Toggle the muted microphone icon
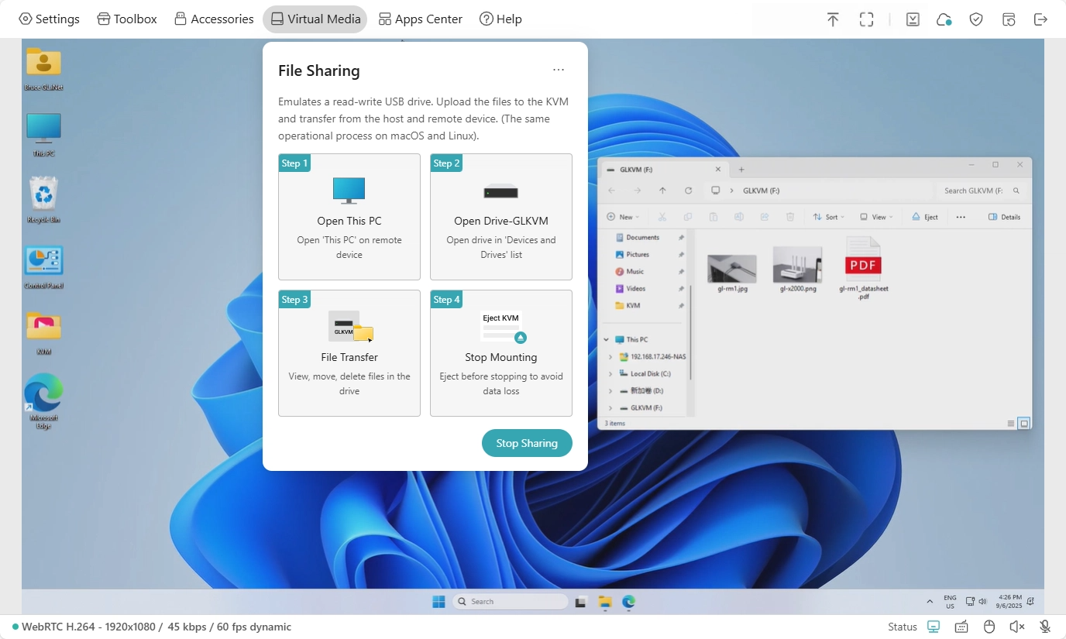Screen dimensions: 1066x639 pyautogui.click(x=1045, y=627)
